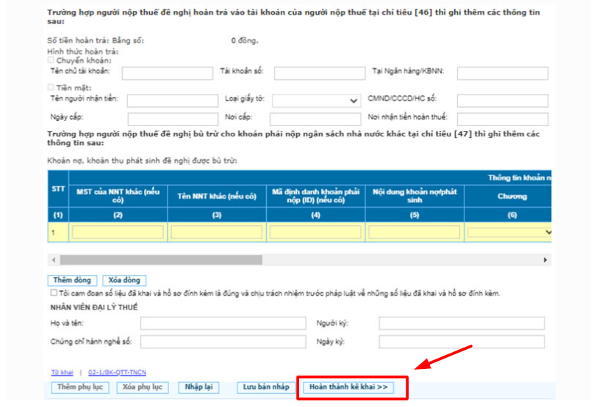This screenshot has width=599, height=407.
Task: Expand the Chương dropdown in row 1
Action: click(x=509, y=232)
